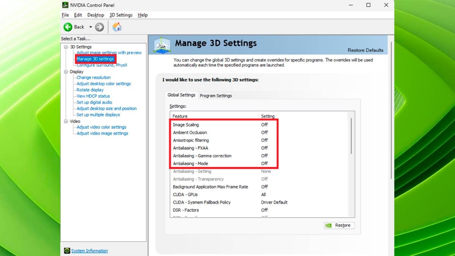Select Adjust desktop size and position

[107, 108]
